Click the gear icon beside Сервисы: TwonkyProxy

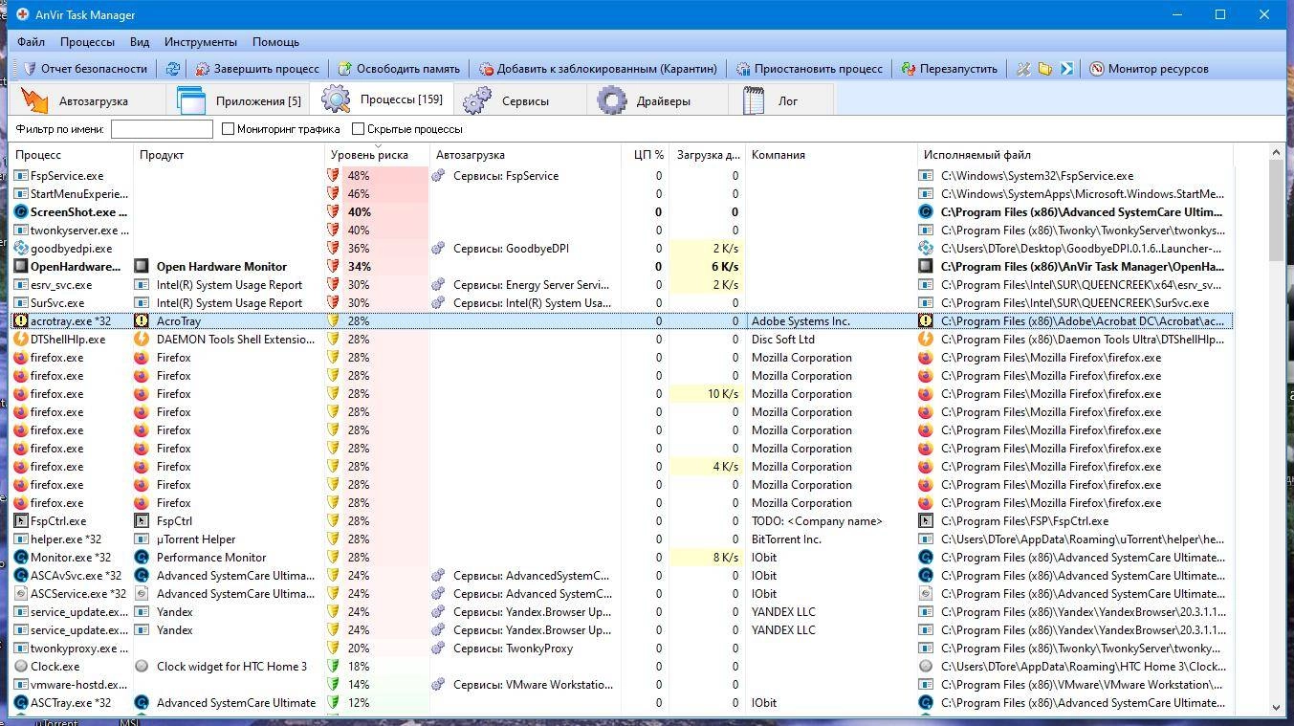coord(438,649)
